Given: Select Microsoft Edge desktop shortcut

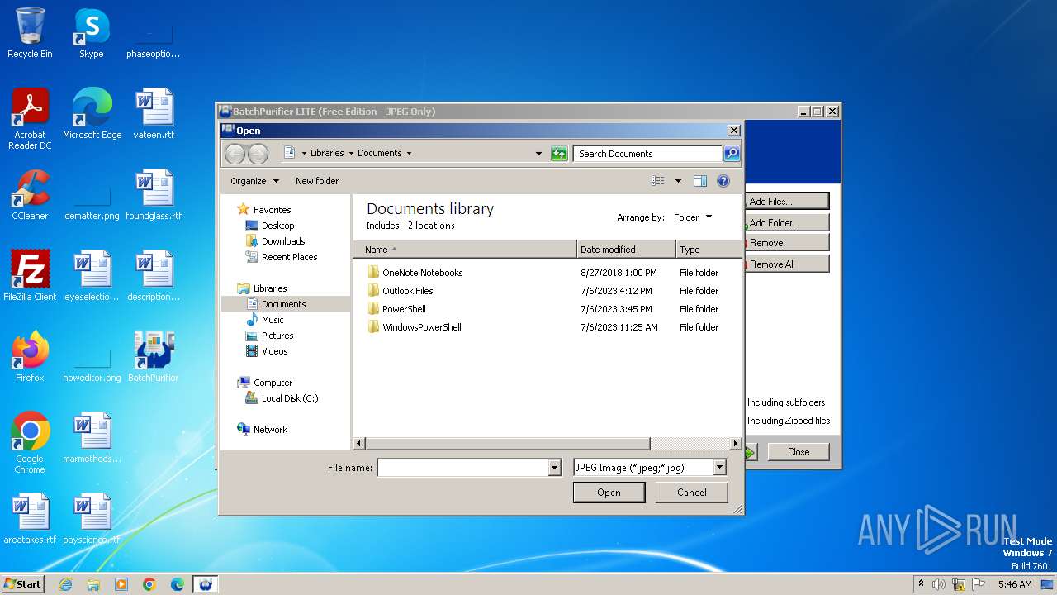Looking at the screenshot, I should tap(92, 113).
